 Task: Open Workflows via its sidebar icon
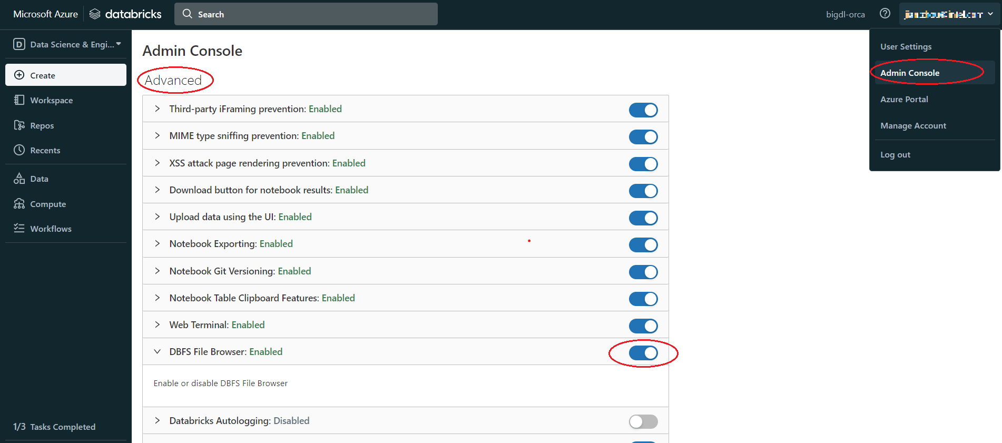(19, 228)
